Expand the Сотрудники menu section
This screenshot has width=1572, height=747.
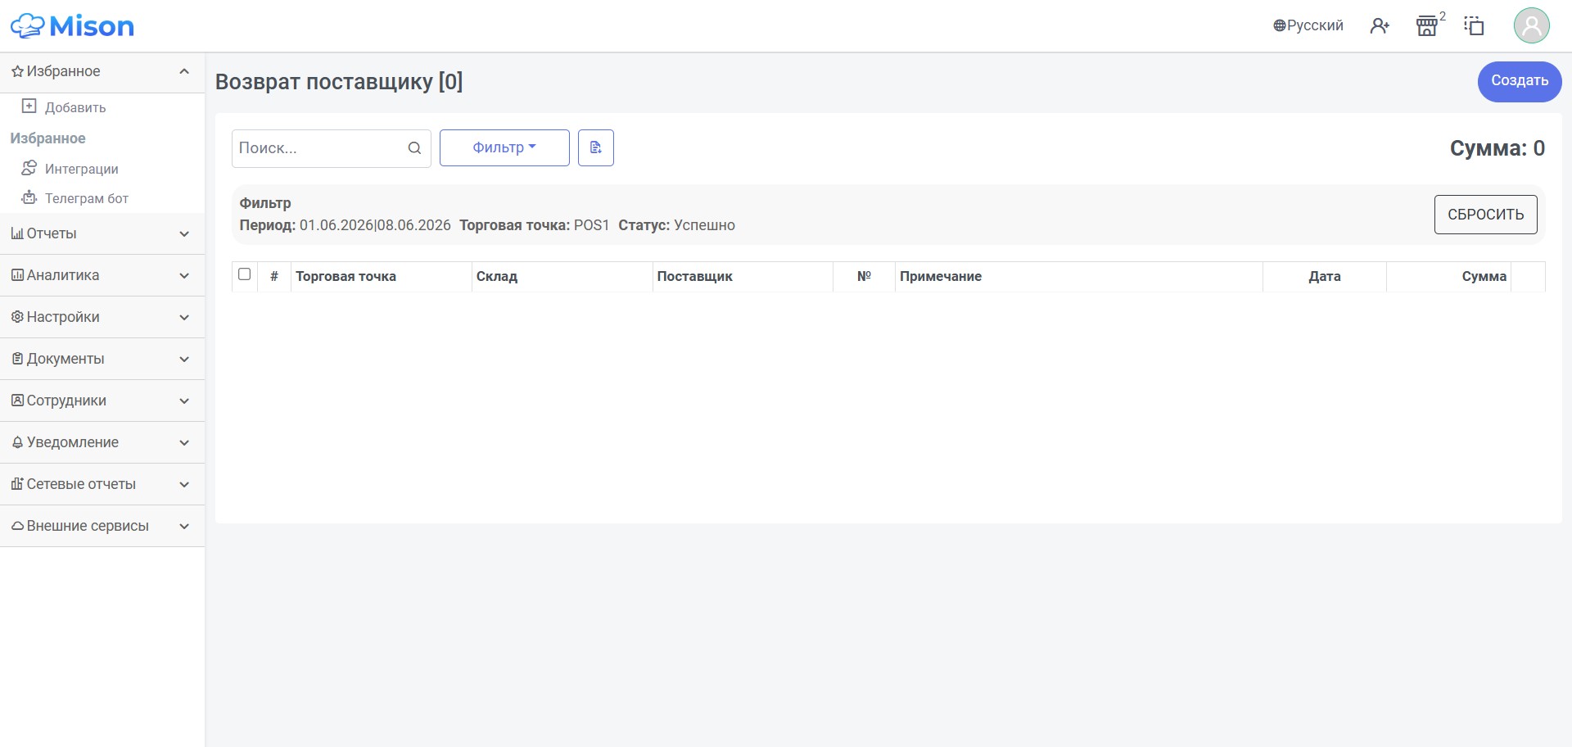click(102, 401)
